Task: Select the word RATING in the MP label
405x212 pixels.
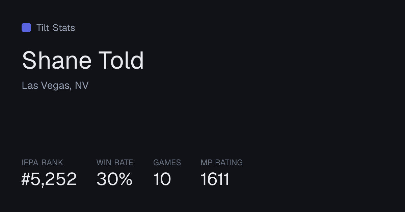Action: click(x=229, y=163)
